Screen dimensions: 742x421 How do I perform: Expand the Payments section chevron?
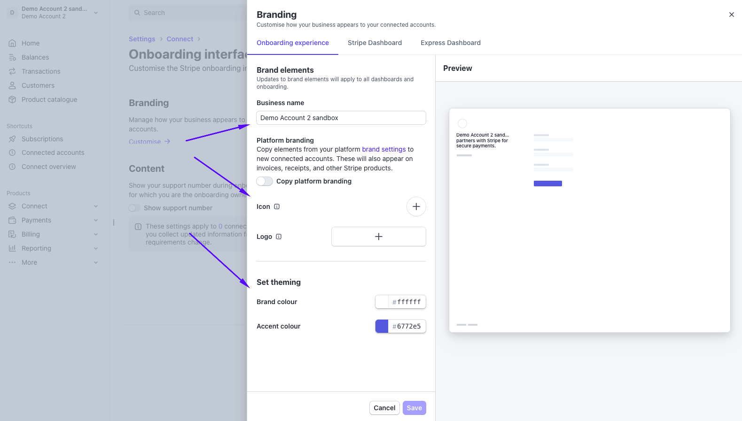coord(96,220)
